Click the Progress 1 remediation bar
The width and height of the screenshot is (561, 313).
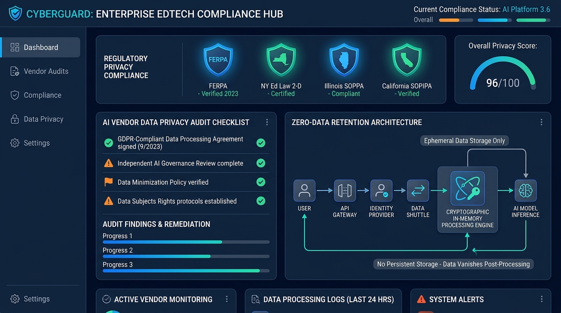(186, 242)
